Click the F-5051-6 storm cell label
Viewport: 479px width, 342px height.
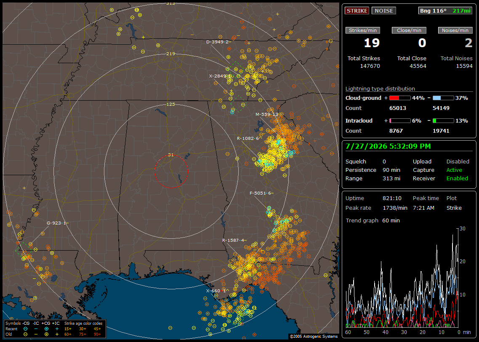pos(261,193)
